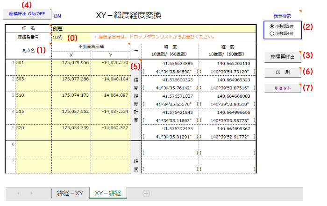This screenshot has width=327, height=206.
Task: Click the previous sheet navigation arrow
Action: tap(18, 193)
